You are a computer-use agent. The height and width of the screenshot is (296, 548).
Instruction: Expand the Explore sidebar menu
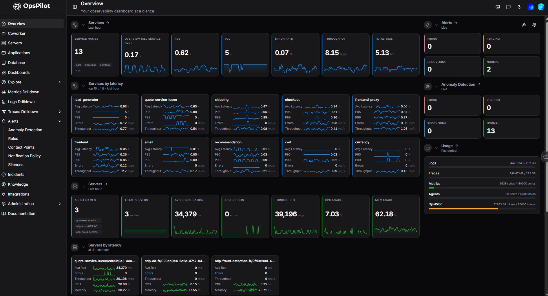click(x=60, y=82)
